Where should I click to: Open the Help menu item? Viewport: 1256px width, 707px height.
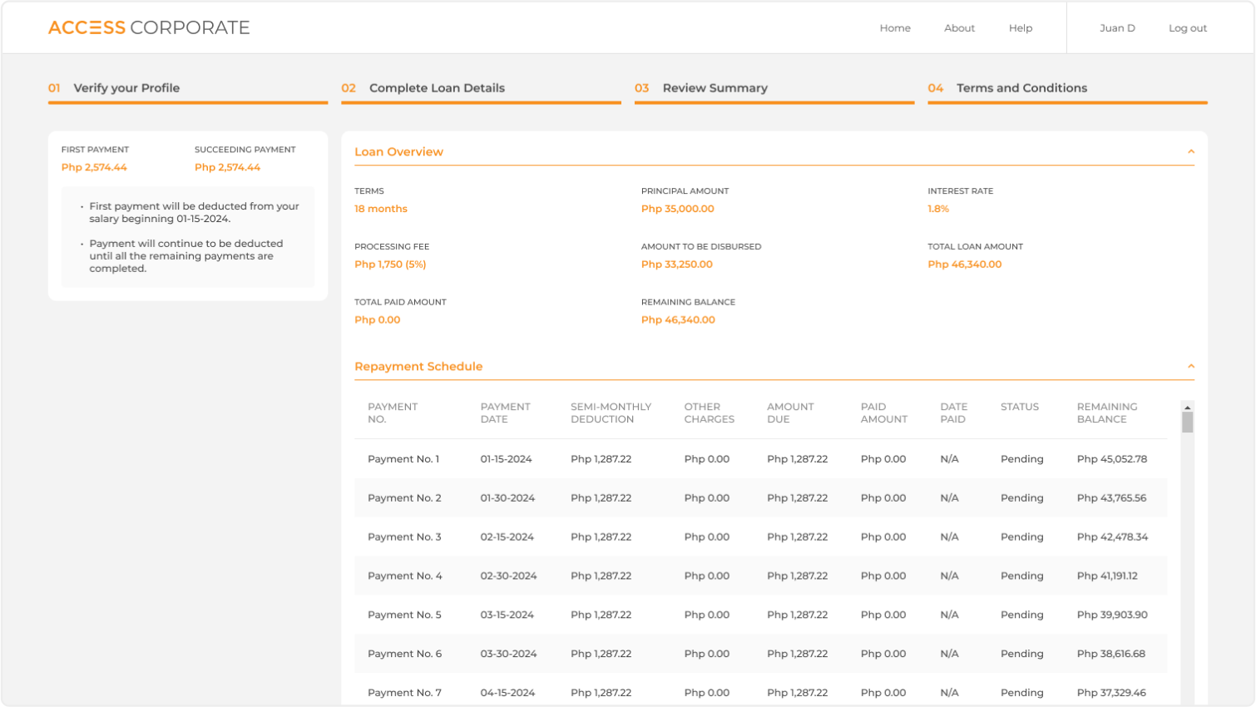1021,28
